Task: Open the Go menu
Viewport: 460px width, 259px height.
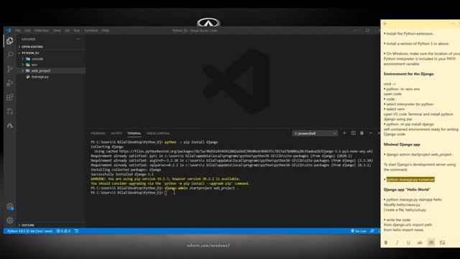Action: (67, 30)
